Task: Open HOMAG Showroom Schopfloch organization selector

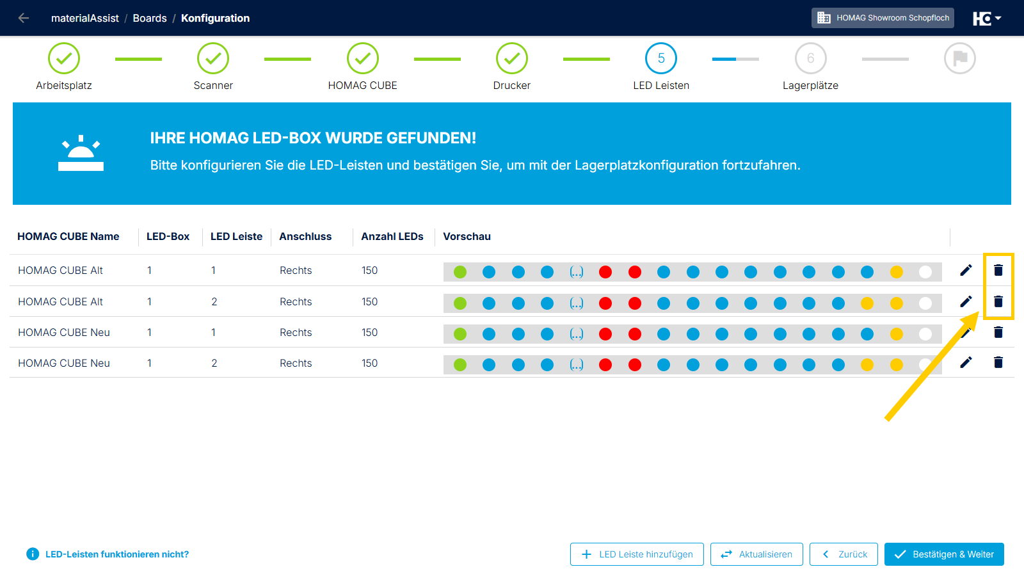Action: (x=883, y=18)
